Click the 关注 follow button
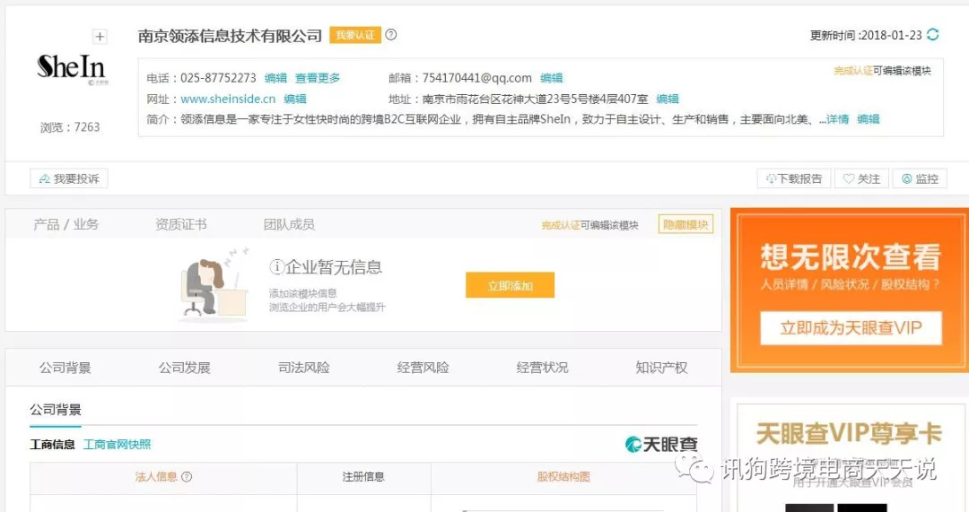This screenshot has width=969, height=512. [861, 178]
